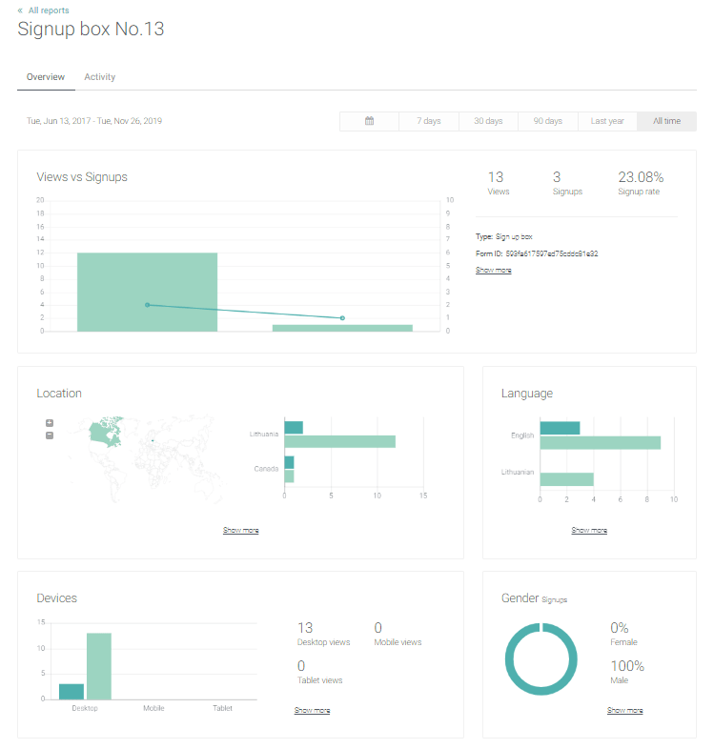The image size is (714, 749).
Task: Click the Signup box No.13 title
Action: (91, 30)
